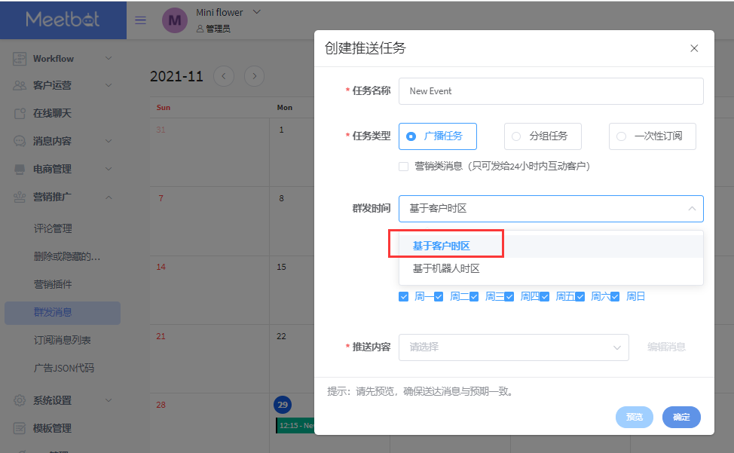Collapse the 营销推广 menu chevron
Screen dimensions: 734x453
[109, 197]
